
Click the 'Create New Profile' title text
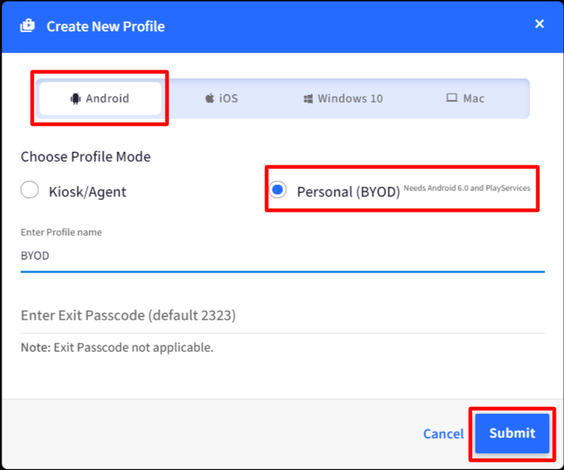tap(106, 27)
